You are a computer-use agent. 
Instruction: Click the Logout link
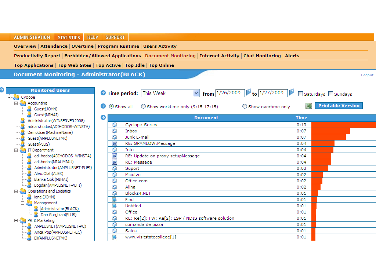pyautogui.click(x=367, y=75)
